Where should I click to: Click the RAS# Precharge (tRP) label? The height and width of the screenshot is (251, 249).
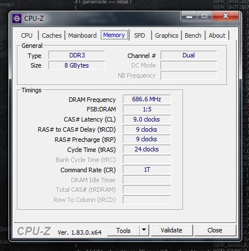pos(85,140)
